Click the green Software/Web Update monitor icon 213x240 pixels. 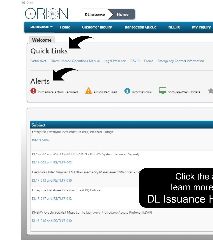point(163,90)
